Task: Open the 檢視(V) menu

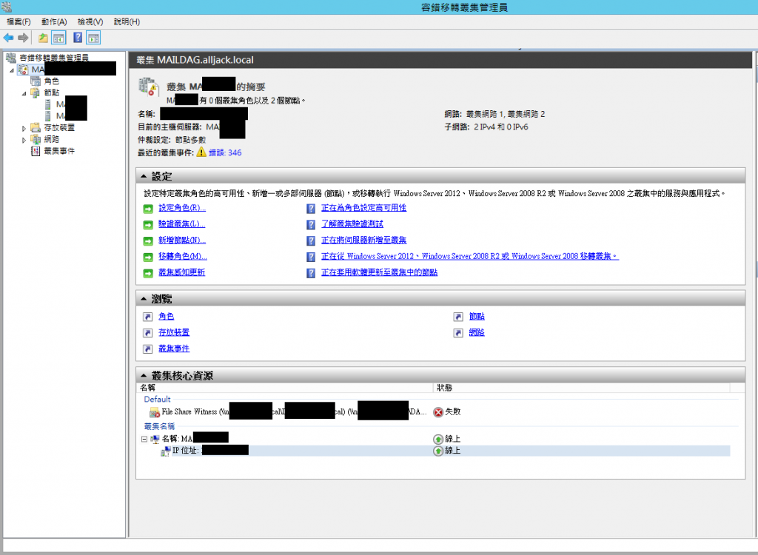Action: click(x=90, y=21)
